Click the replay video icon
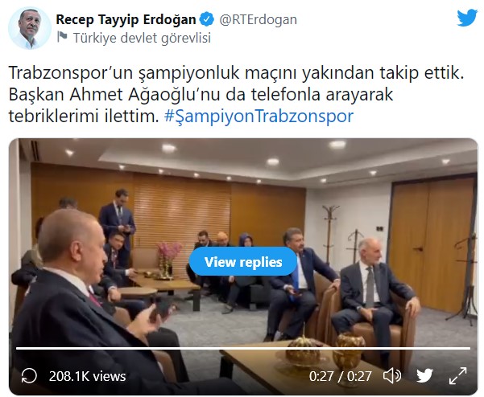This screenshot has width=484, height=397. pos(29,376)
